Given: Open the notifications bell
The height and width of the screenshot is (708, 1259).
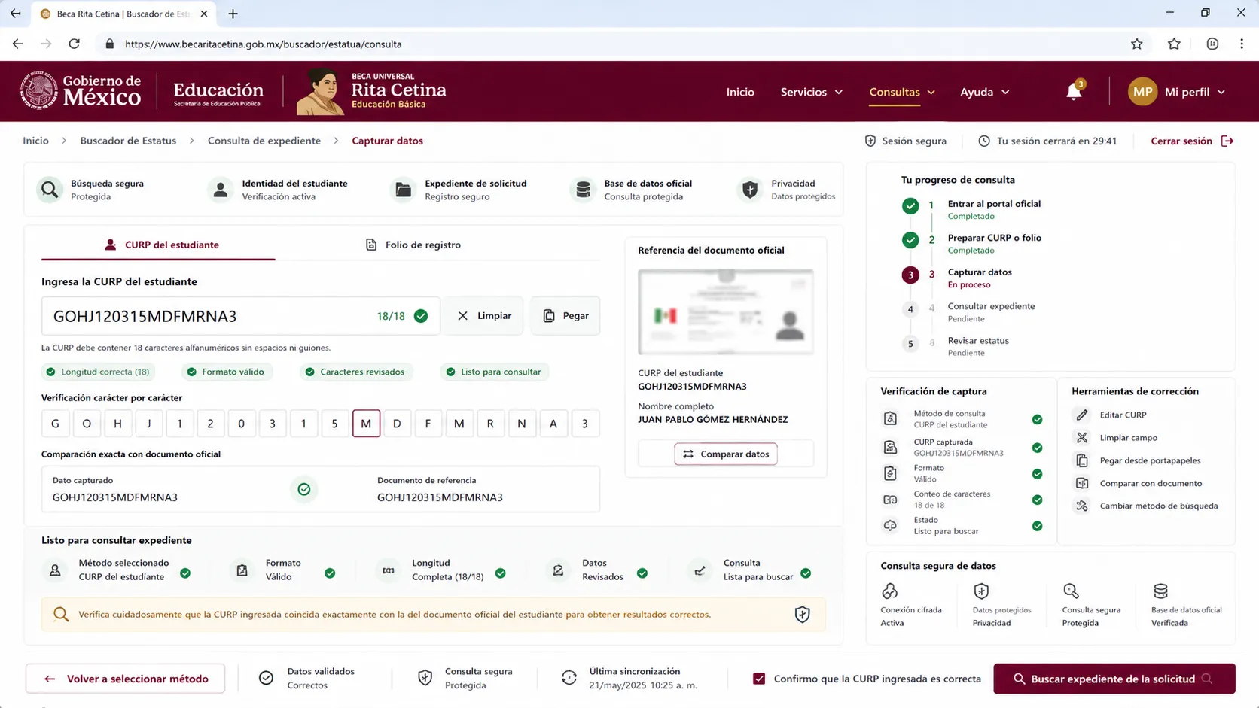Looking at the screenshot, I should pyautogui.click(x=1074, y=92).
